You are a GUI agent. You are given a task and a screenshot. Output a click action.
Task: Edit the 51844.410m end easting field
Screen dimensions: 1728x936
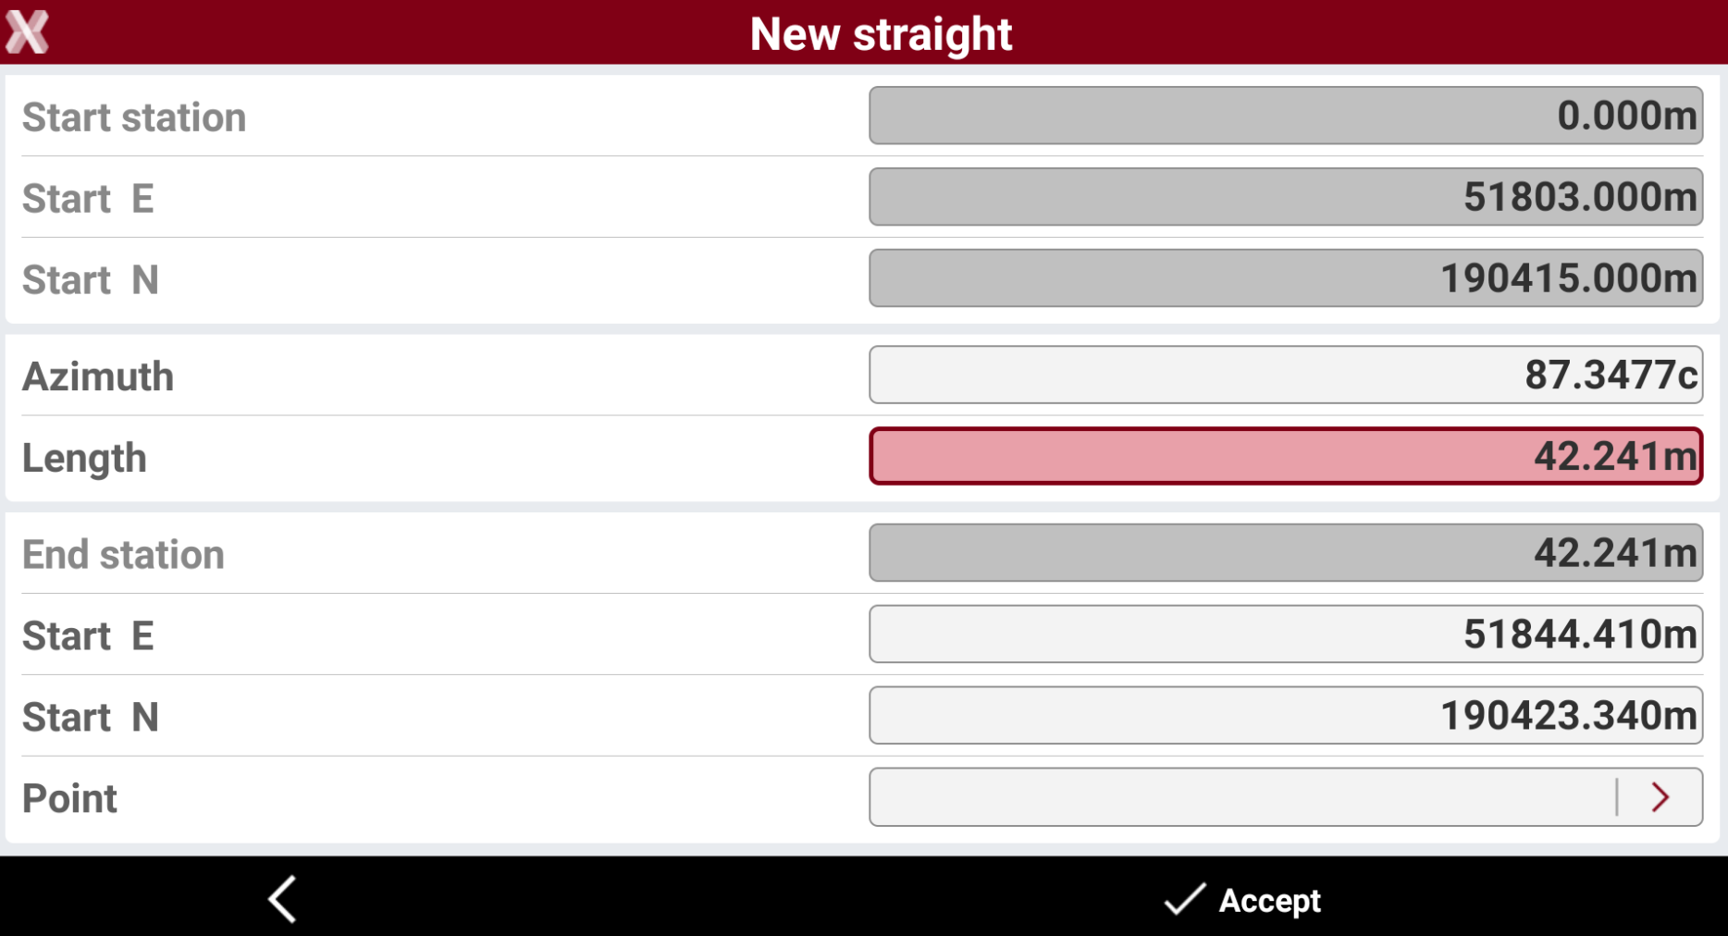point(1286,634)
